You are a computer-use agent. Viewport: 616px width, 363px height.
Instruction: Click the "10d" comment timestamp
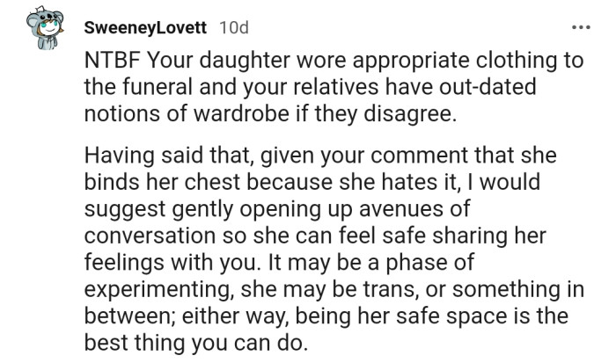(232, 28)
